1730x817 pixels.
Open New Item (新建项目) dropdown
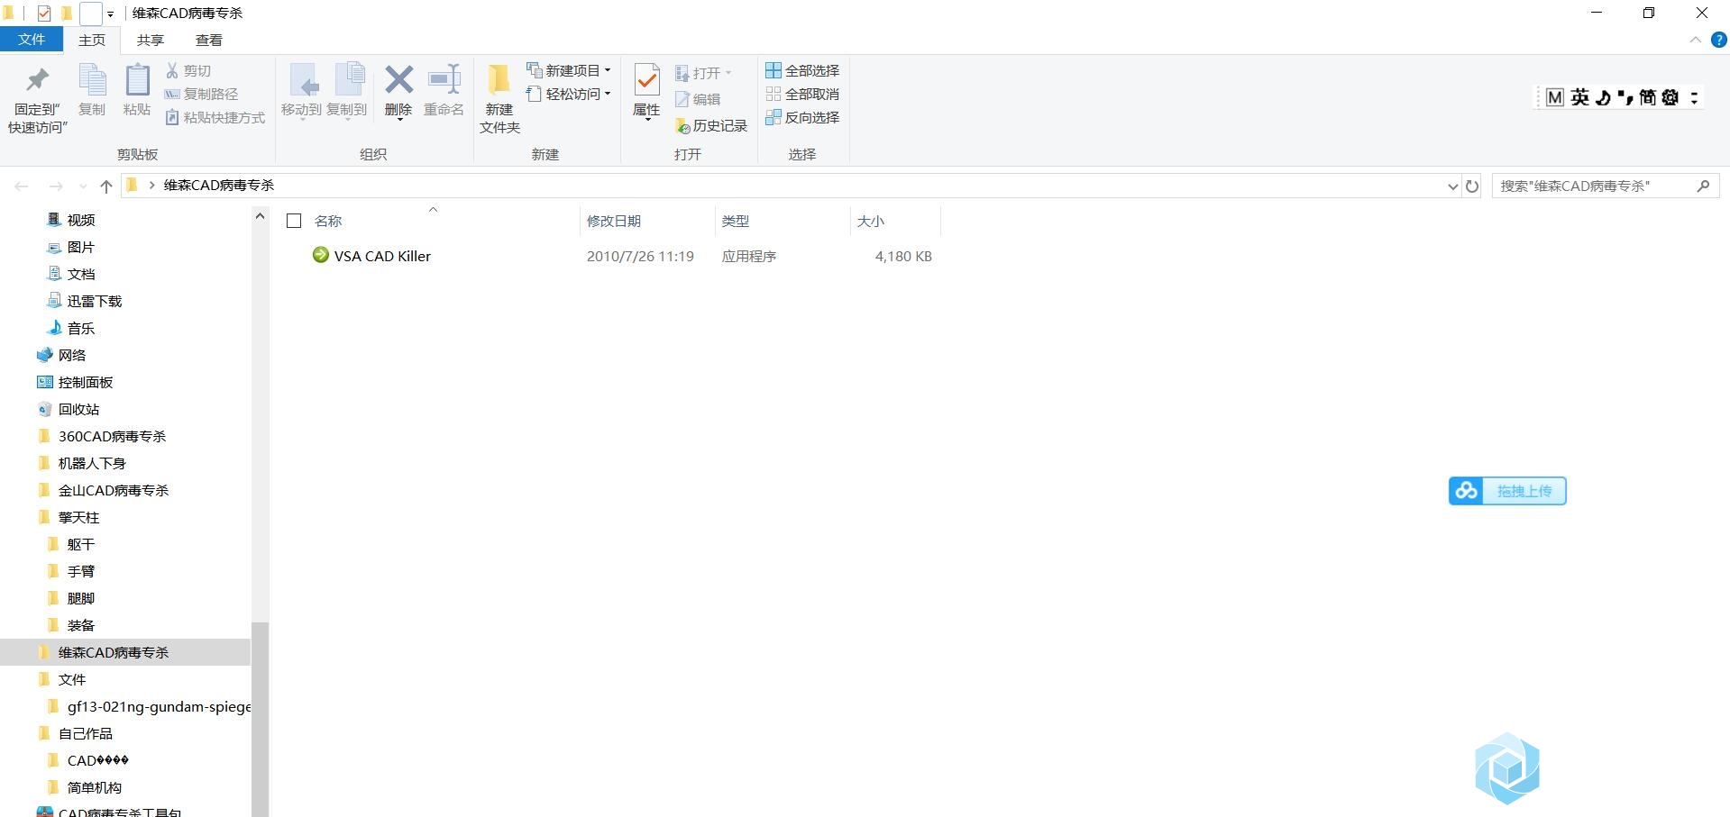coord(569,70)
